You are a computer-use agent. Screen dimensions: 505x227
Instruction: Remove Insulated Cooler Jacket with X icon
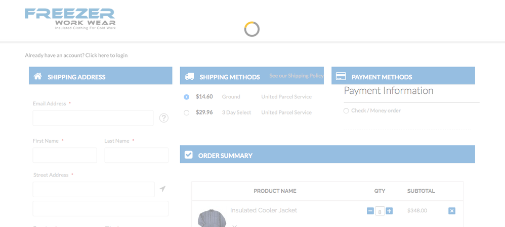(x=452, y=211)
